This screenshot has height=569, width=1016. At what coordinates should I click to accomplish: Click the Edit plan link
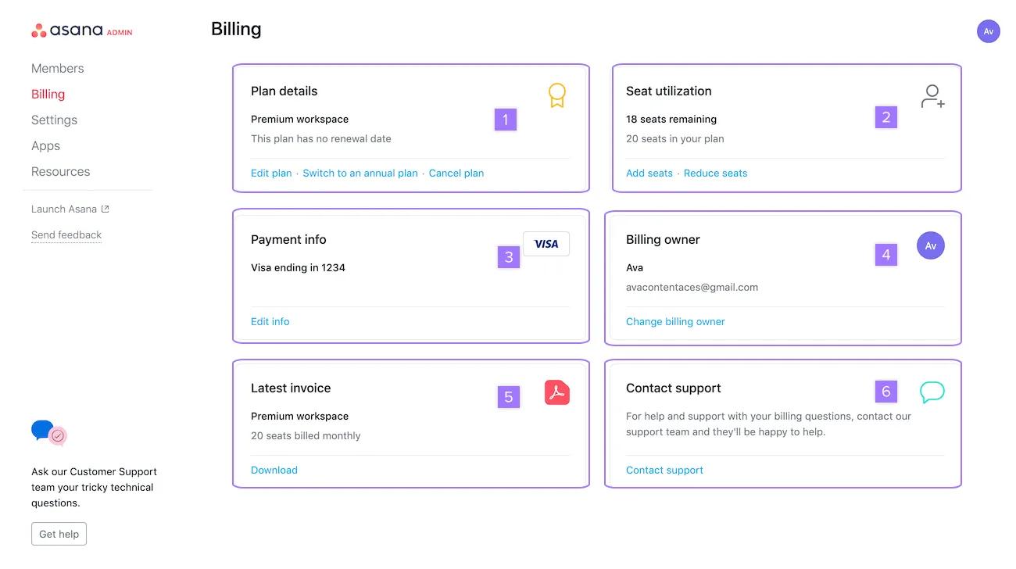271,174
